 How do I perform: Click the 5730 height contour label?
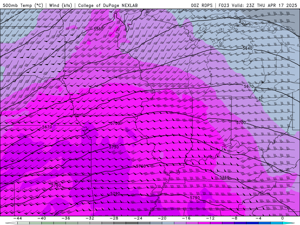[x=114, y=147]
